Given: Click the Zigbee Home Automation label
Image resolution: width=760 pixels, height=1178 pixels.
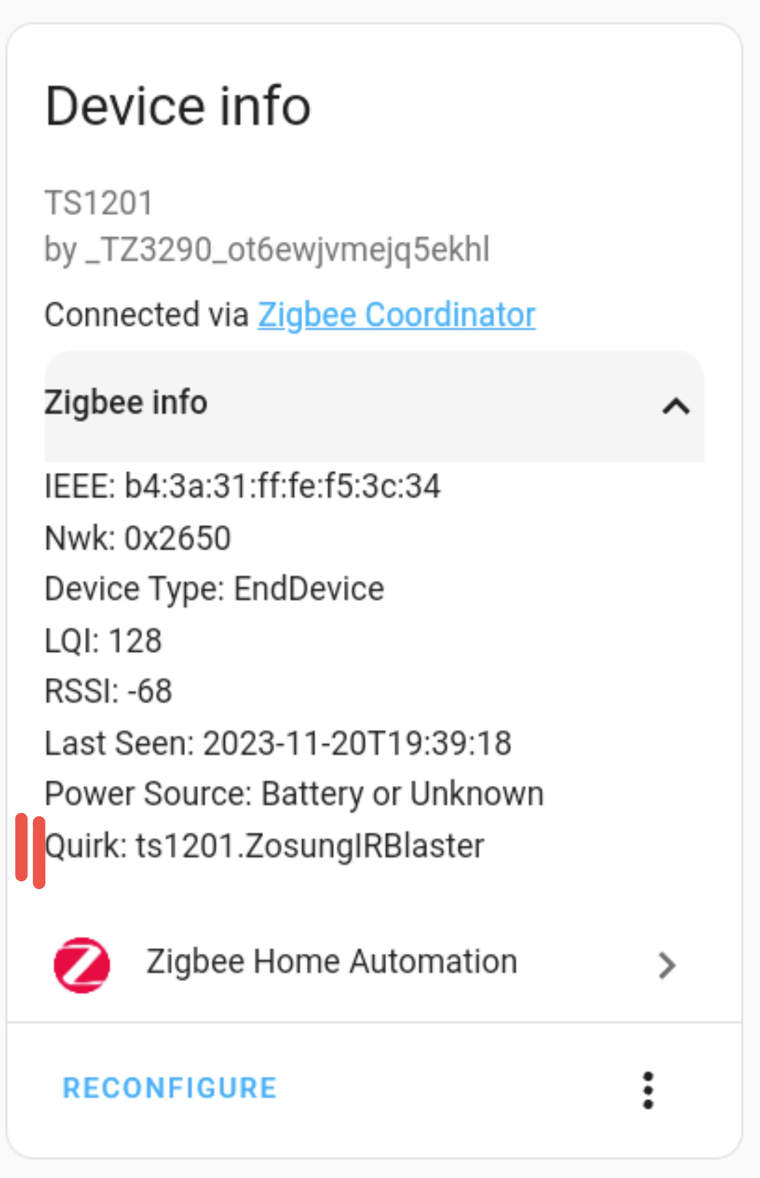Looking at the screenshot, I should (332, 961).
